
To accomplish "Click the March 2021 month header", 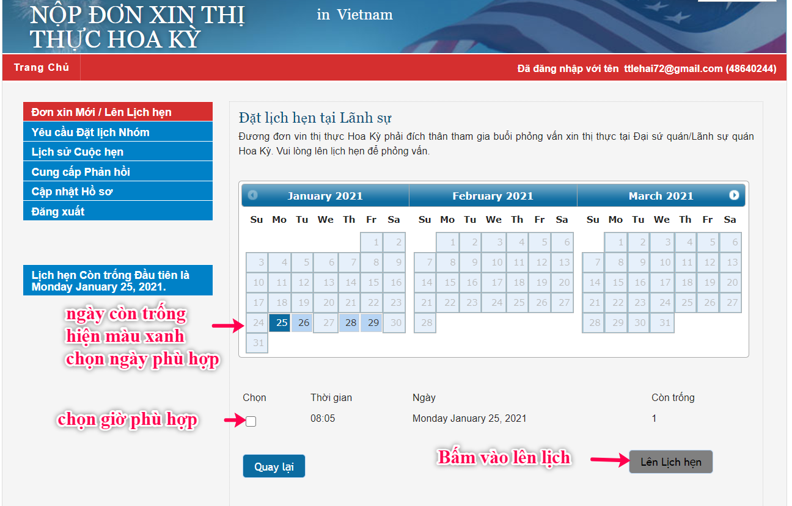I will point(661,196).
